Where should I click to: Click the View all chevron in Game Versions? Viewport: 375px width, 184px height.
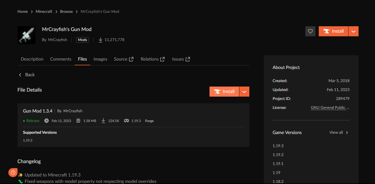tap(347, 133)
